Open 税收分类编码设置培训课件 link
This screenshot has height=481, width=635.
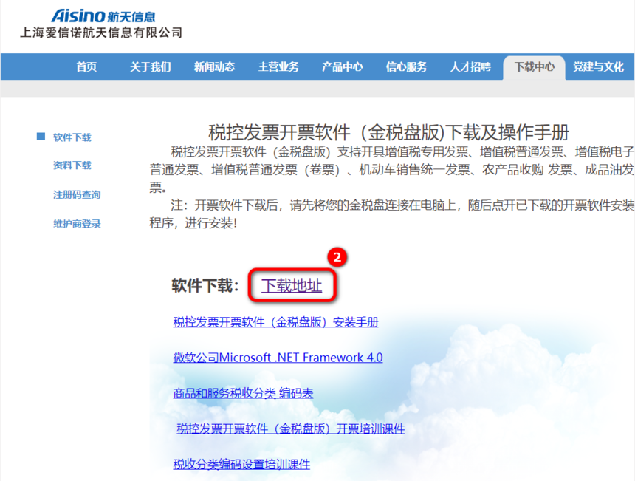241,464
